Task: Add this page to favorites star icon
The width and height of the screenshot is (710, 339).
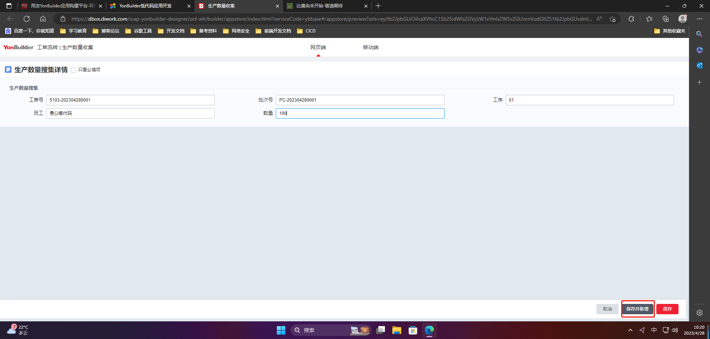Action: coord(612,19)
